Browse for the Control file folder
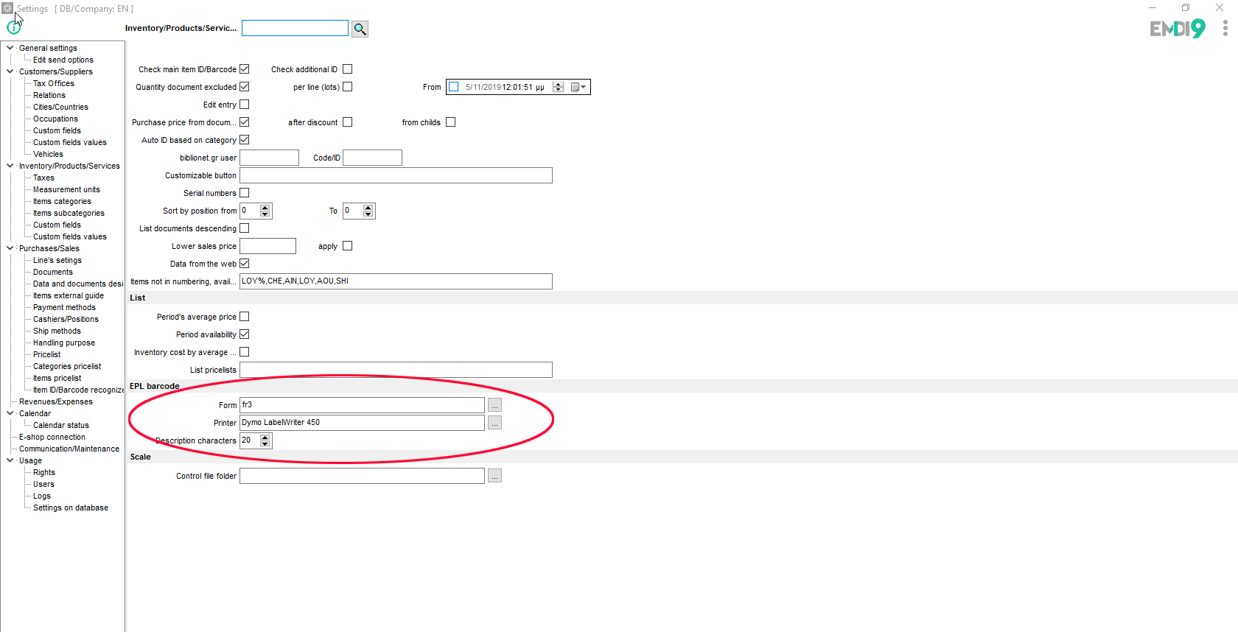Viewport: 1238px width, 632px height. [x=494, y=476]
